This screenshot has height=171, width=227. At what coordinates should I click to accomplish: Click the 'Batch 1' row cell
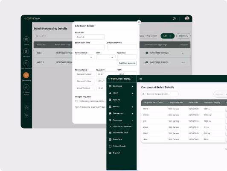(40, 53)
